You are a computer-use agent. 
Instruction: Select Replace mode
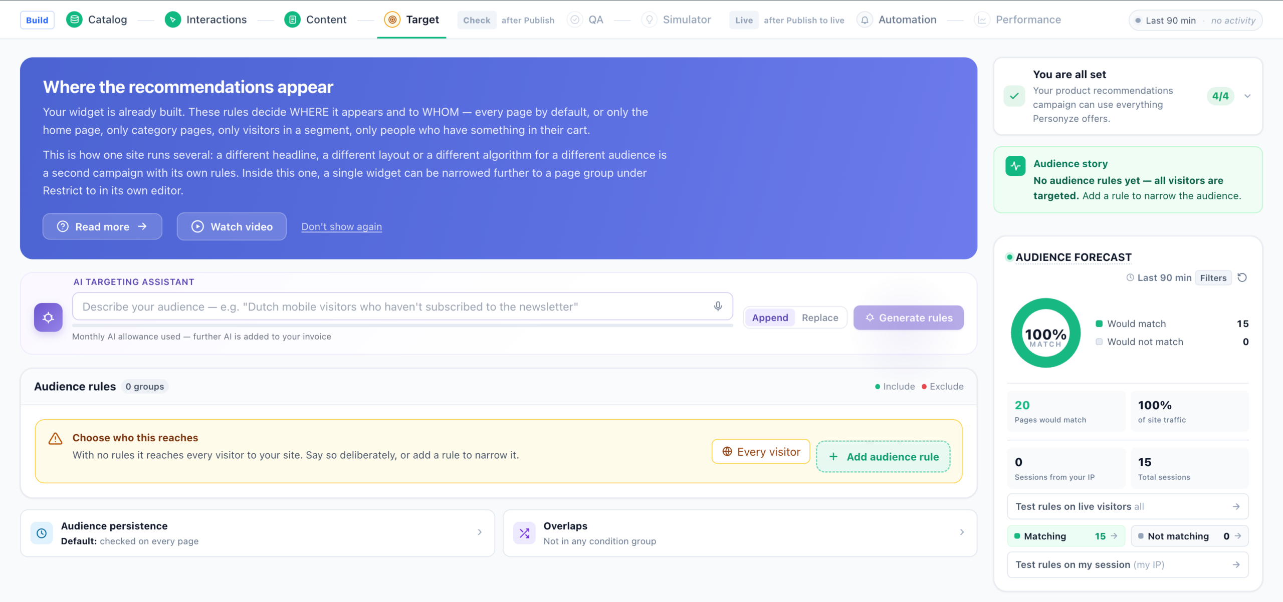click(x=820, y=318)
